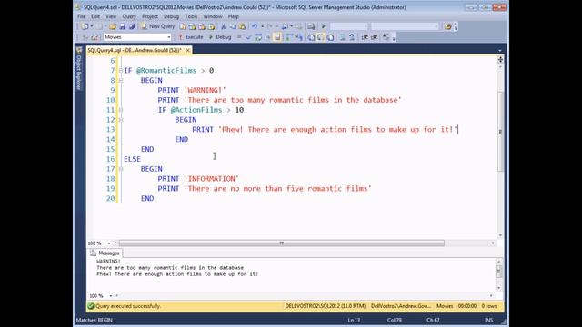
Task: Save the current query with the disk icon
Action: coord(122,26)
